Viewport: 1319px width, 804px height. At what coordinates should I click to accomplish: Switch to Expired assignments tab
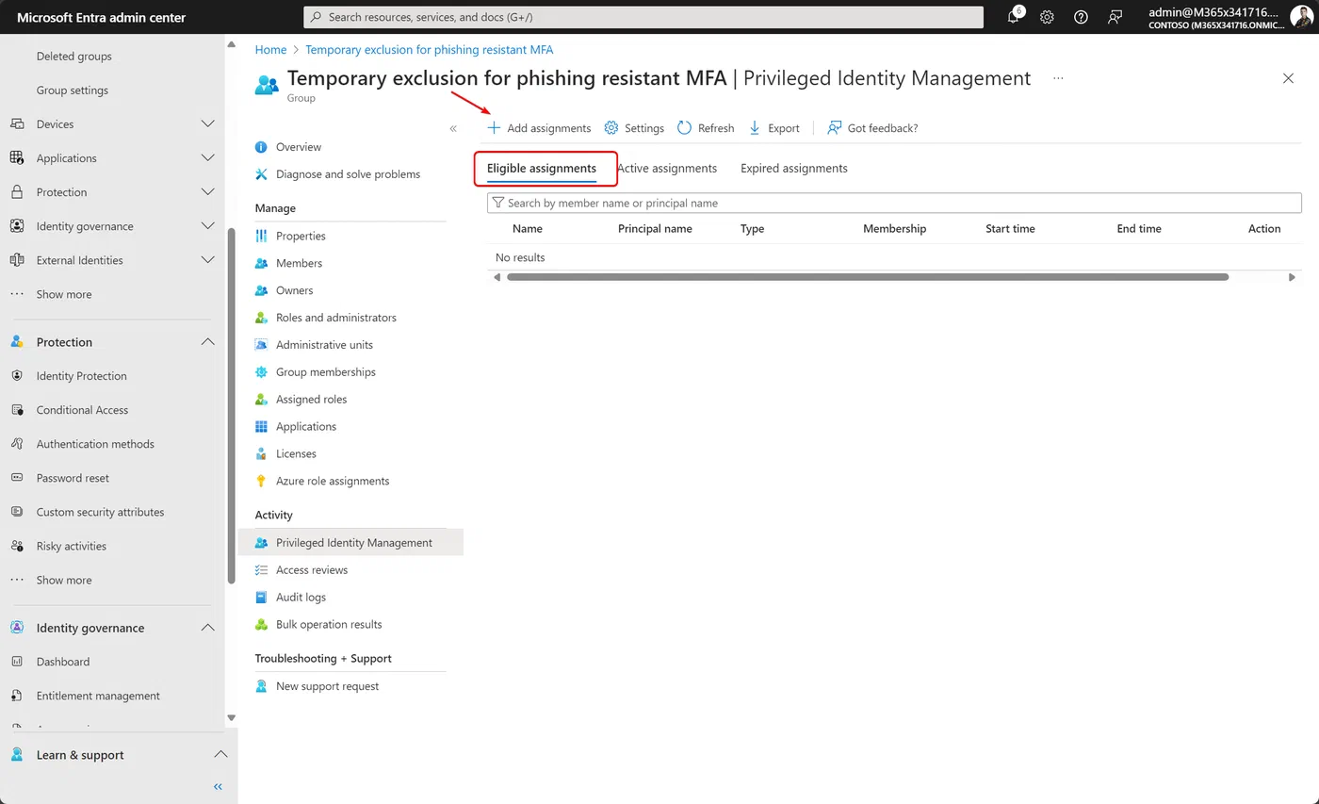(794, 168)
